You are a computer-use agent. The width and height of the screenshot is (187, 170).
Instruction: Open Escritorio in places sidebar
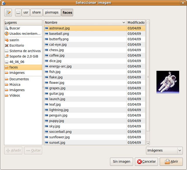pos(16,46)
